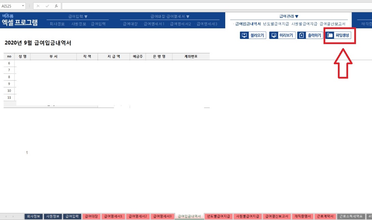Image resolution: width=372 pixels, height=220 pixels.
Task: Click the folder icon on the 파일생성 button
Action: click(330, 35)
